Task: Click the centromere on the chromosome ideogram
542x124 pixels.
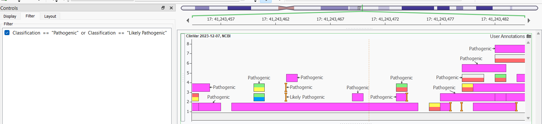Action: tap(286, 8)
